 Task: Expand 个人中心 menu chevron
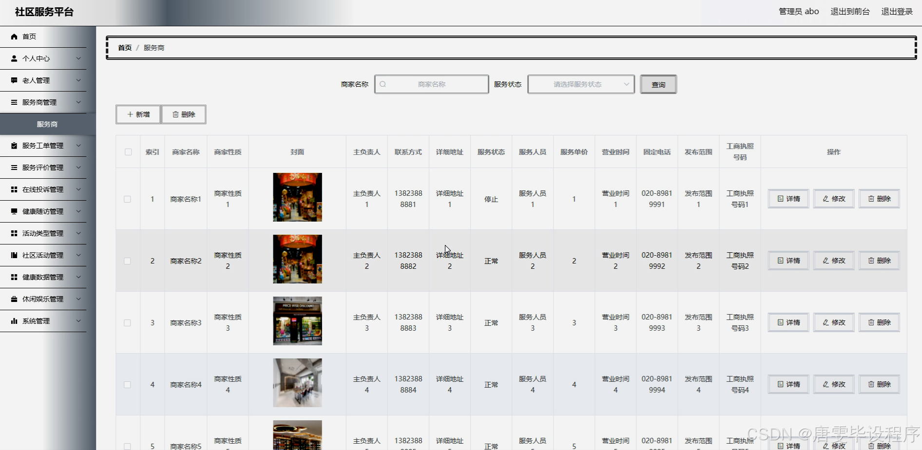(x=78, y=58)
